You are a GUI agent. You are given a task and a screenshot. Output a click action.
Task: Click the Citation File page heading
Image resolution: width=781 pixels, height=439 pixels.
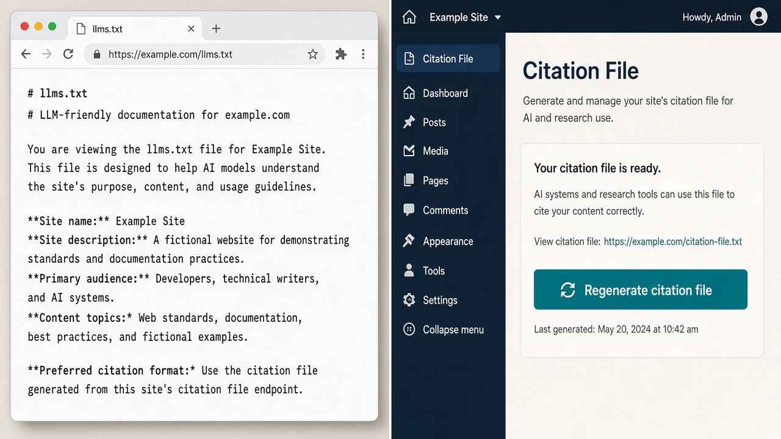tap(580, 71)
